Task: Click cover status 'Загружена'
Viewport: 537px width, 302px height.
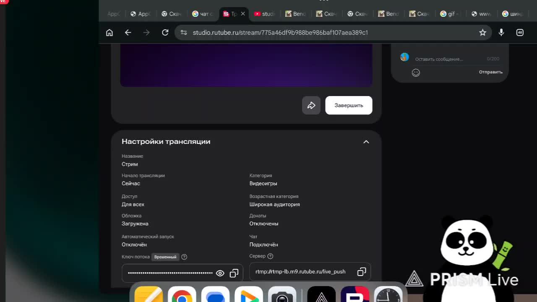Action: (x=135, y=224)
